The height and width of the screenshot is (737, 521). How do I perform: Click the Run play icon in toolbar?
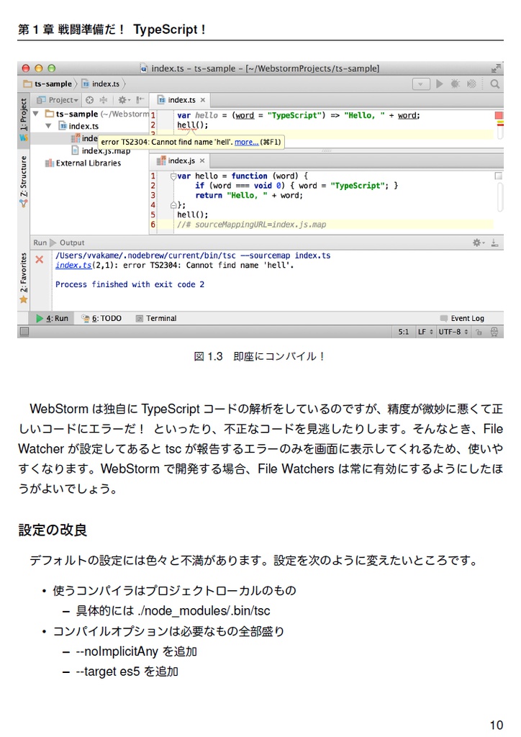click(x=439, y=83)
